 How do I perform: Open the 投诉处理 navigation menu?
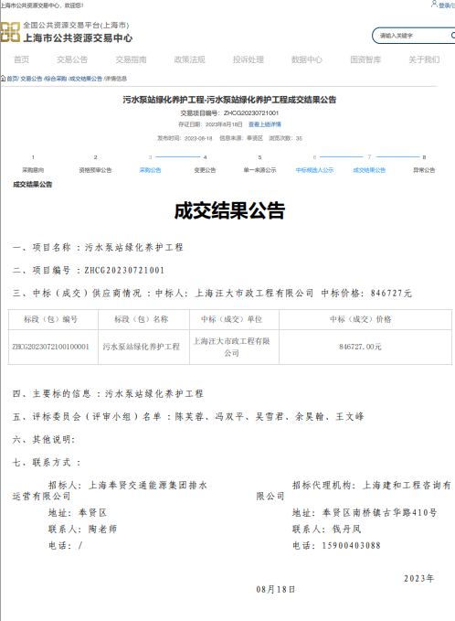(x=249, y=59)
